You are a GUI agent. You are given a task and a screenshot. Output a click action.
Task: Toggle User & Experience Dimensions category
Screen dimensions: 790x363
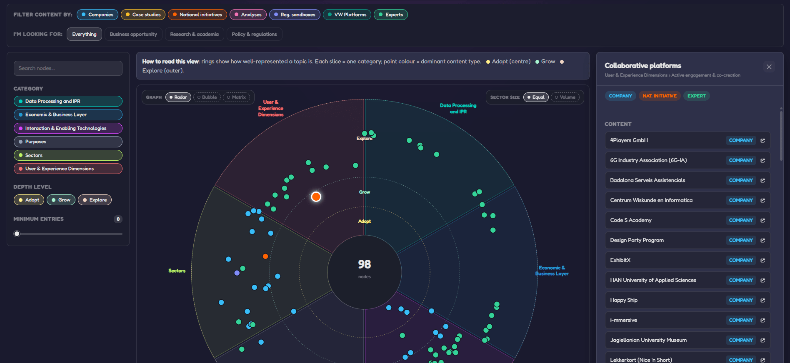pos(68,169)
